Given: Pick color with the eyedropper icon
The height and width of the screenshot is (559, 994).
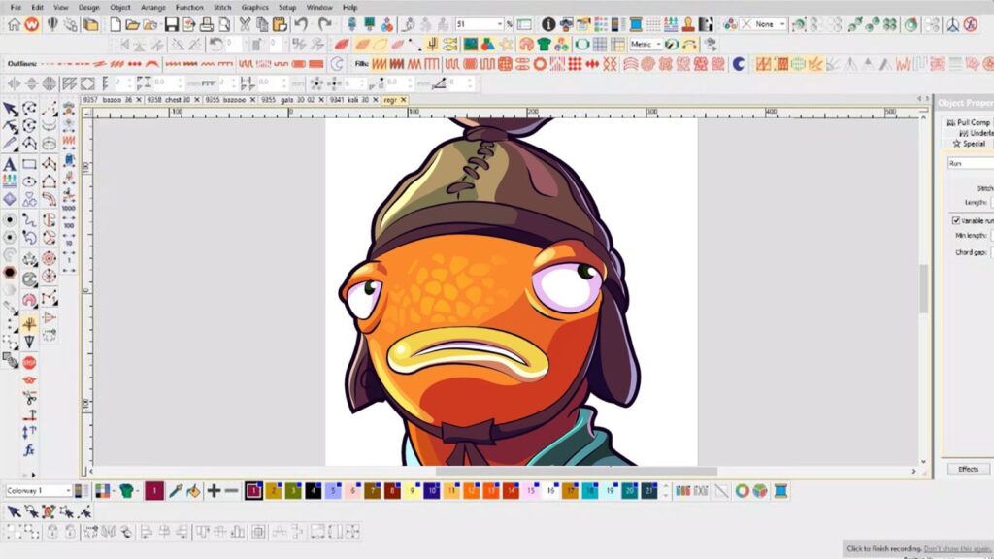Looking at the screenshot, I should pos(176,490).
